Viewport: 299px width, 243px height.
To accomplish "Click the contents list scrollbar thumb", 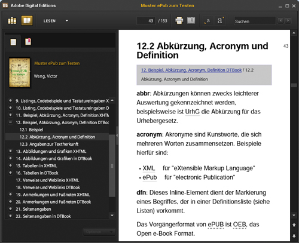I will (x=112, y=165).
